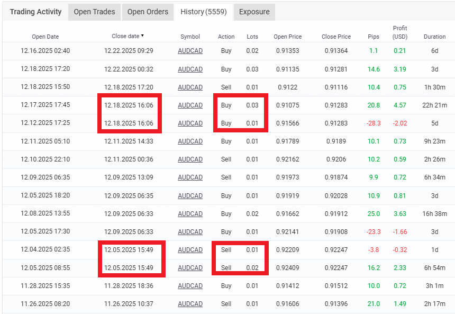Image resolution: width=455 pixels, height=314 pixels.
Task: Sort by Open Price column
Action: pyautogui.click(x=287, y=37)
